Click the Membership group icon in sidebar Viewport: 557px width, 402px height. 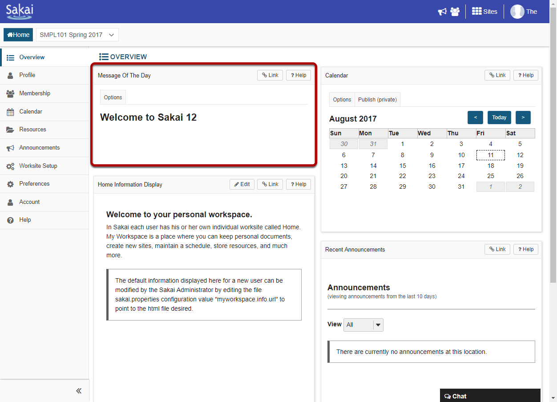point(10,94)
